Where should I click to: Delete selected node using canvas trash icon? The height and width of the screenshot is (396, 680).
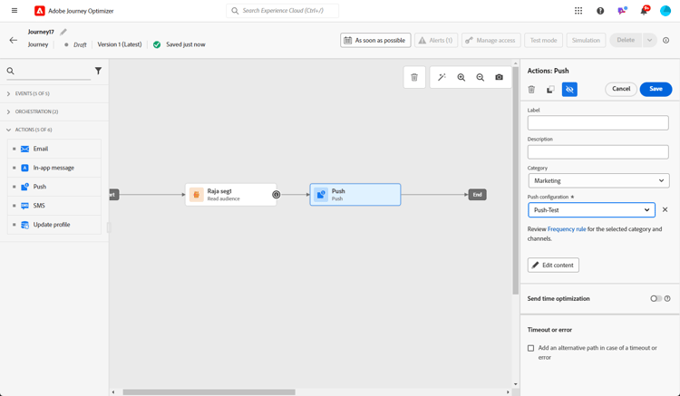[x=414, y=77]
